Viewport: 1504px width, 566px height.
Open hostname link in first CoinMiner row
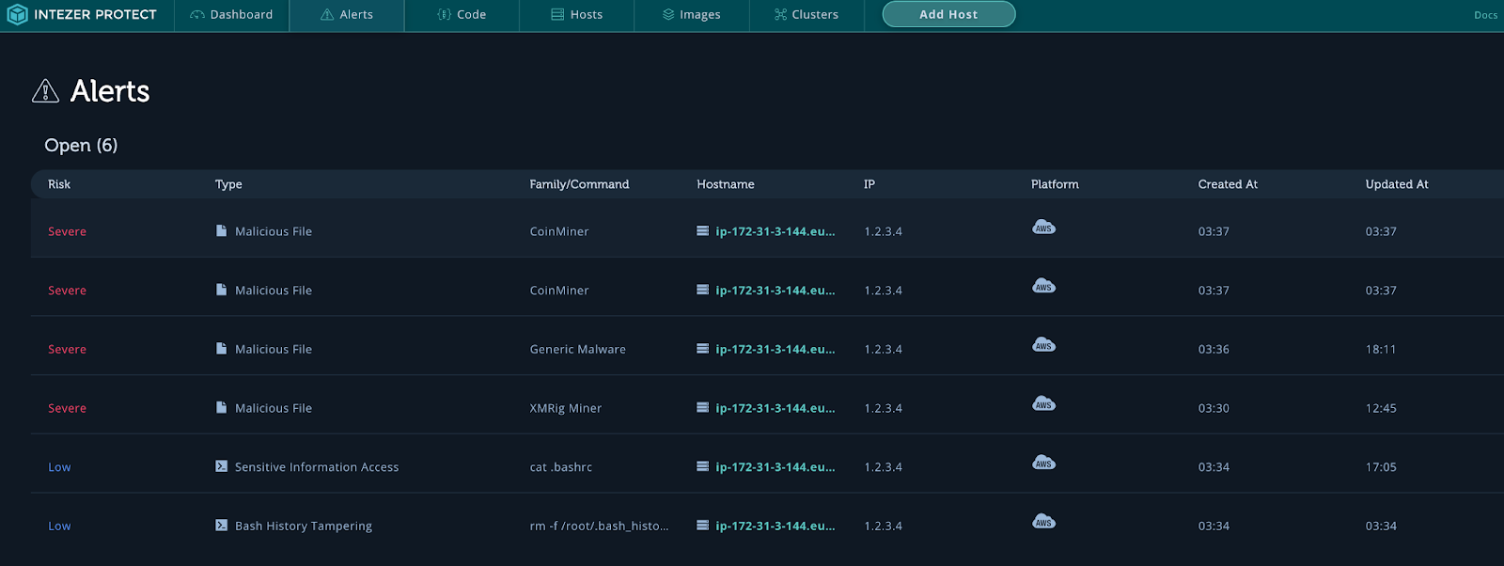click(775, 231)
